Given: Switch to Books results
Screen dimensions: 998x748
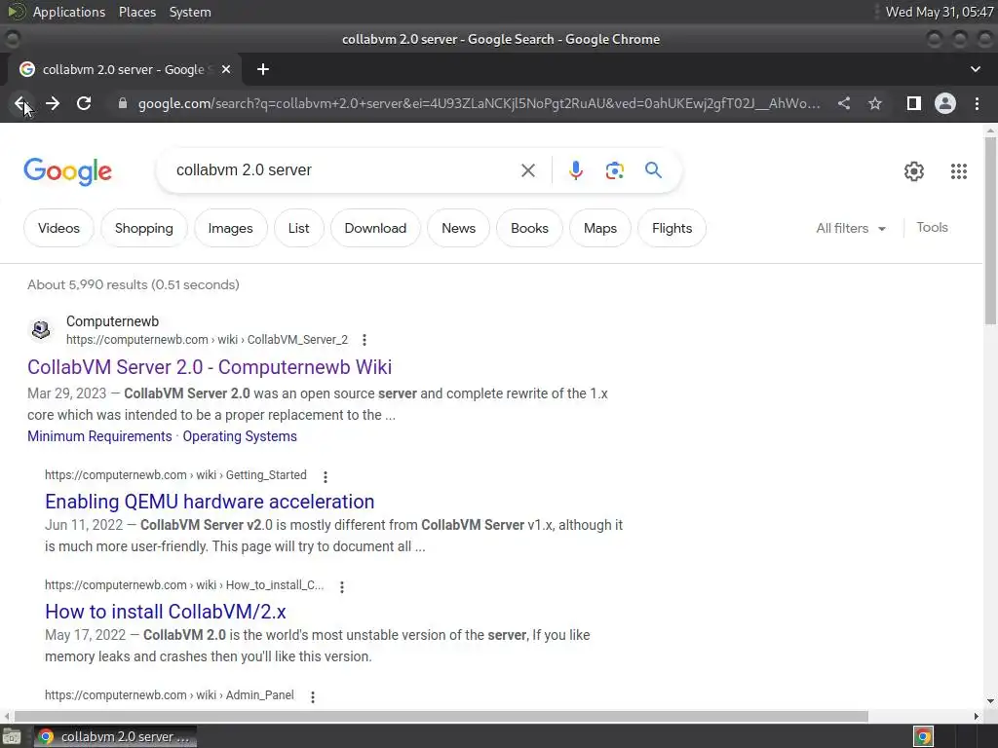Looking at the screenshot, I should pyautogui.click(x=529, y=228).
